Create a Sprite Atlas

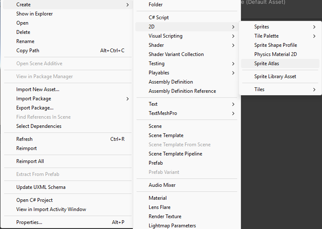click(x=280, y=64)
